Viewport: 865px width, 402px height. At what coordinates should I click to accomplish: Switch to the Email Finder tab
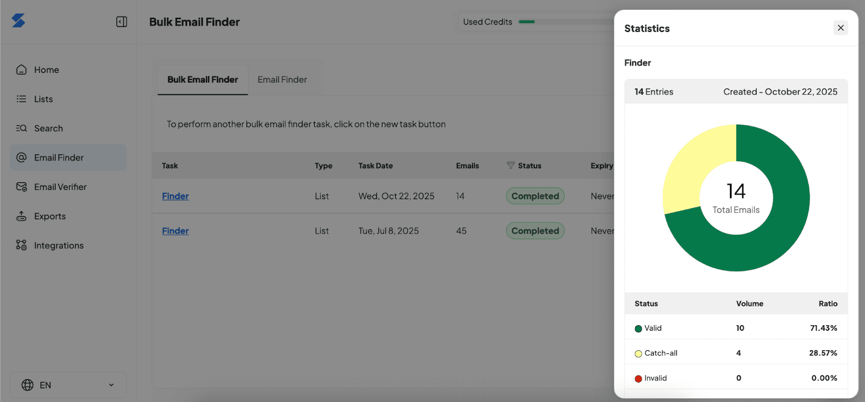pos(282,79)
